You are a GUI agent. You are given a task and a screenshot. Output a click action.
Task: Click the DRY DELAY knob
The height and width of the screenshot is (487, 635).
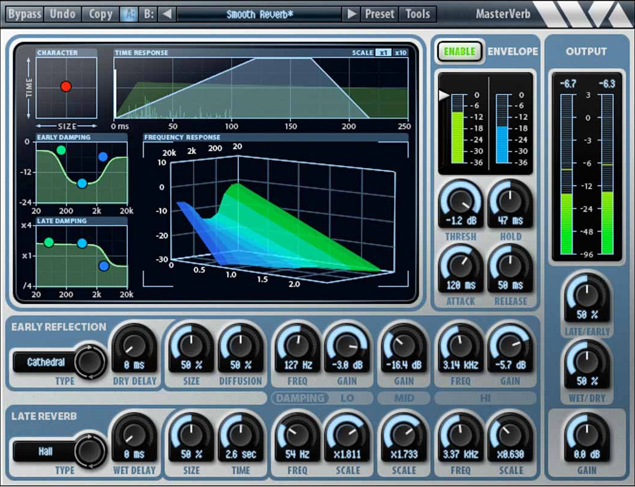coord(135,346)
